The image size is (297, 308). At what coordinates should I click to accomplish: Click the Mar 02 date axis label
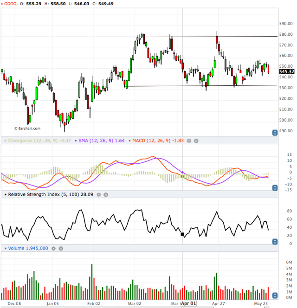click(135, 303)
